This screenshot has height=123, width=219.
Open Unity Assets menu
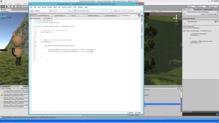pos(10,4)
